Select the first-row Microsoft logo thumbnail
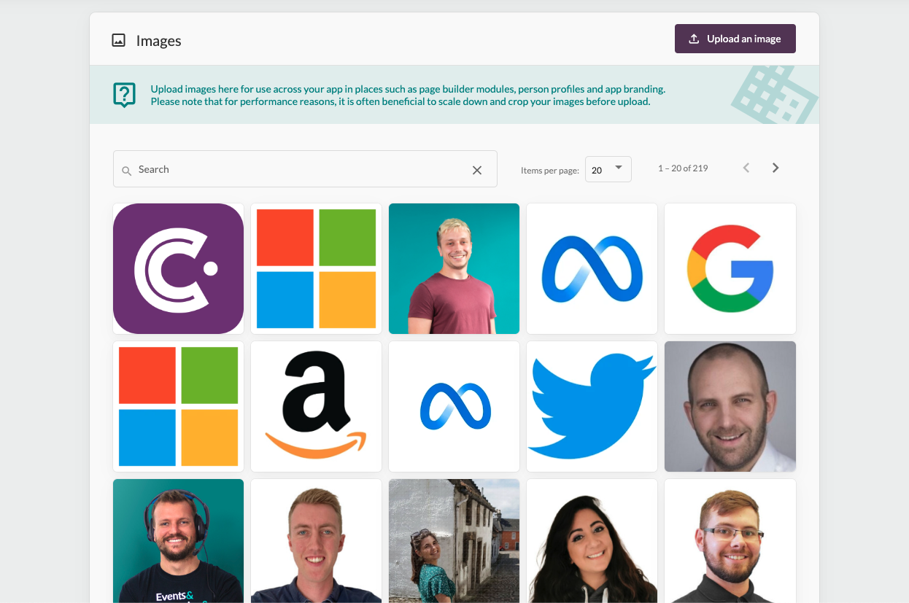The width and height of the screenshot is (909, 603). 316,268
